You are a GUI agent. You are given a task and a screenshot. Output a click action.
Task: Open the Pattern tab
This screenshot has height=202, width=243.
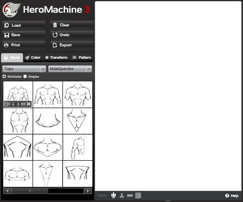[81, 58]
